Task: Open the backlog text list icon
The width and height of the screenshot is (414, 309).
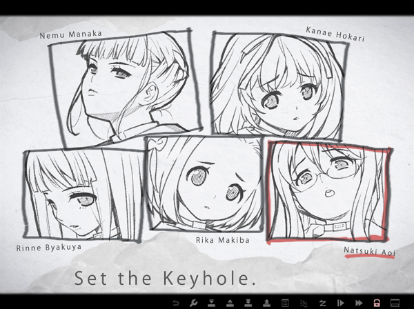Action: 285,303
